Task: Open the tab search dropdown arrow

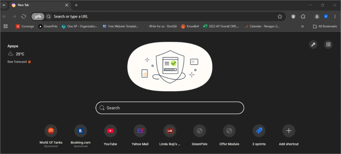Action: (4, 5)
